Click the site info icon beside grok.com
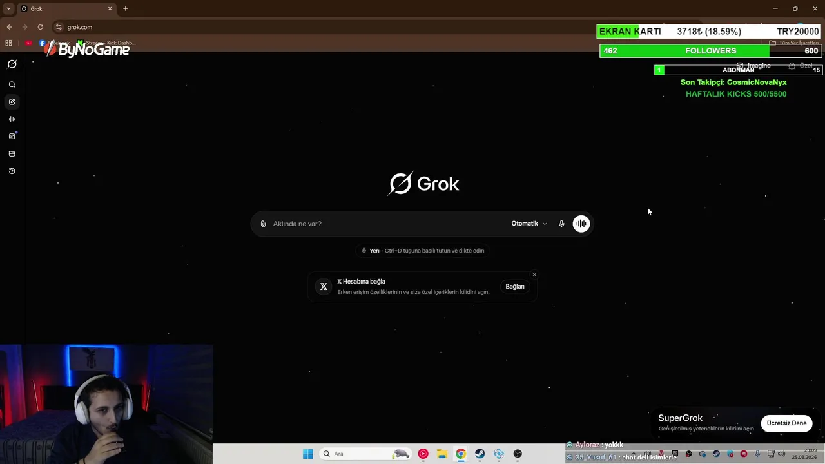The image size is (825, 464). 59,27
